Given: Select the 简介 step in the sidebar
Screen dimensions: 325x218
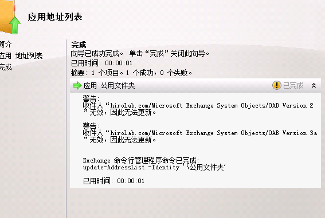Looking at the screenshot, I should (6, 44).
